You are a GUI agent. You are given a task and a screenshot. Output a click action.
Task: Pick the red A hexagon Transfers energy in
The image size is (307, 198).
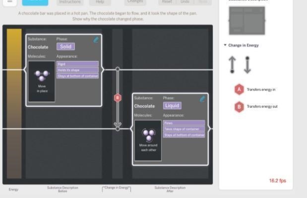[239, 89]
